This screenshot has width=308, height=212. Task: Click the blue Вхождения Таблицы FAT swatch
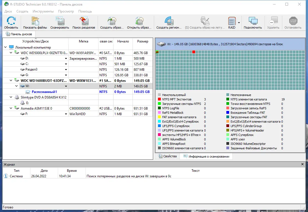click(x=228, y=112)
